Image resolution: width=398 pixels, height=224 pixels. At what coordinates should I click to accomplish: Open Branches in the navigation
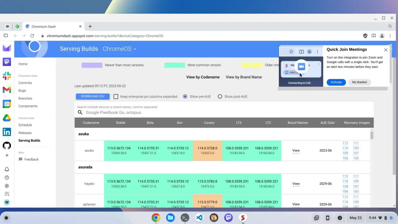25,98
